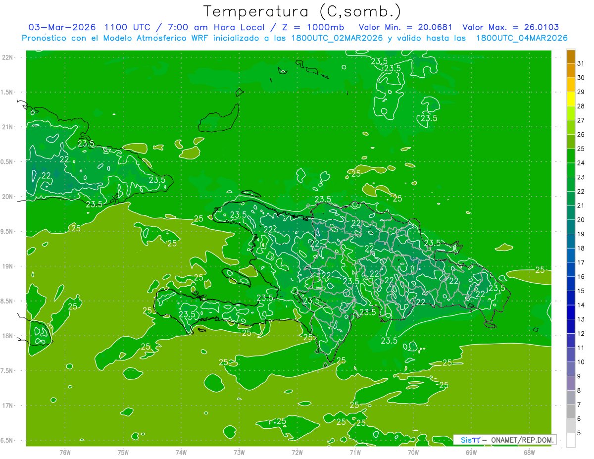The height and width of the screenshot is (459, 594).
Task: Click the '1800UTC_04MAR2026' valid-until time
Action: pyautogui.click(x=522, y=38)
